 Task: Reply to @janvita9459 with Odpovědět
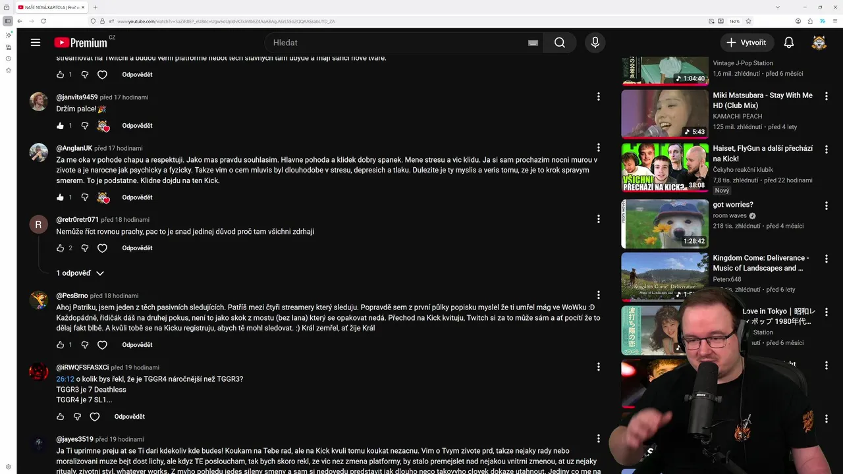tap(137, 126)
